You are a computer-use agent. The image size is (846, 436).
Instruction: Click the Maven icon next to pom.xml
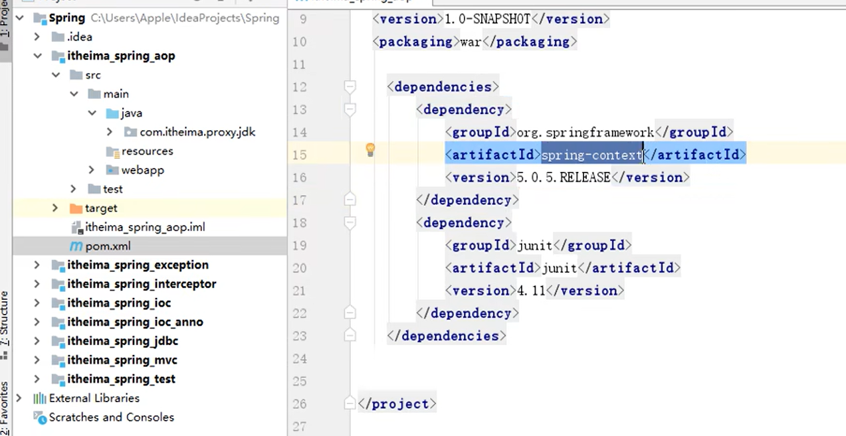(x=75, y=246)
